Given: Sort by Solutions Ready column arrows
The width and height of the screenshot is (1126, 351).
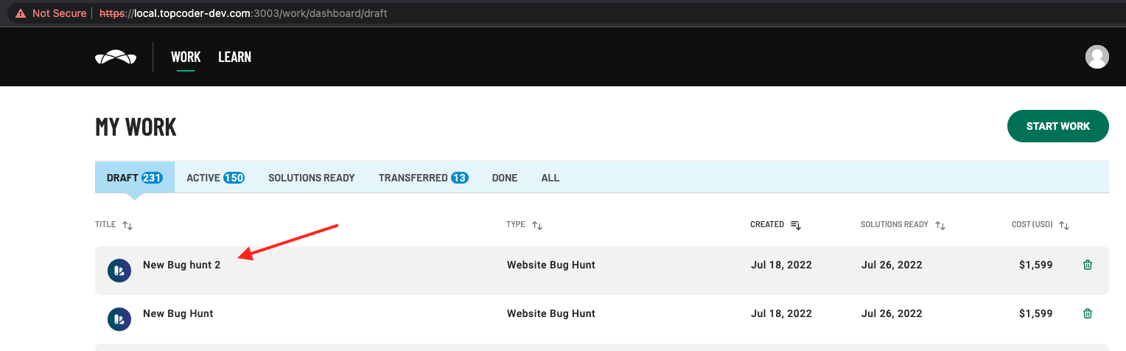Looking at the screenshot, I should coord(940,225).
